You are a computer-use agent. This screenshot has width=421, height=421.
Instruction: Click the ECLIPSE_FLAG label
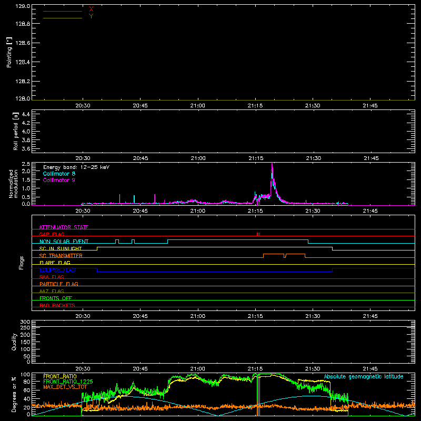click(57, 270)
